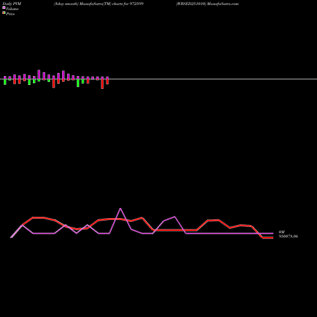Click the Volume legend color swatch
The image size is (317, 317).
pyautogui.click(x=4, y=8)
